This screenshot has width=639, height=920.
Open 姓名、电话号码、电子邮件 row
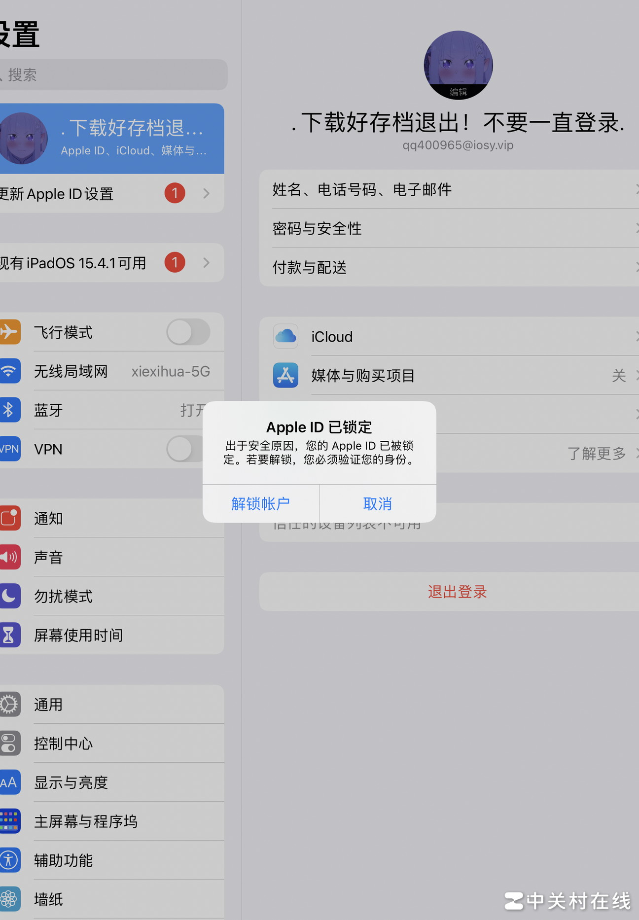pos(449,189)
